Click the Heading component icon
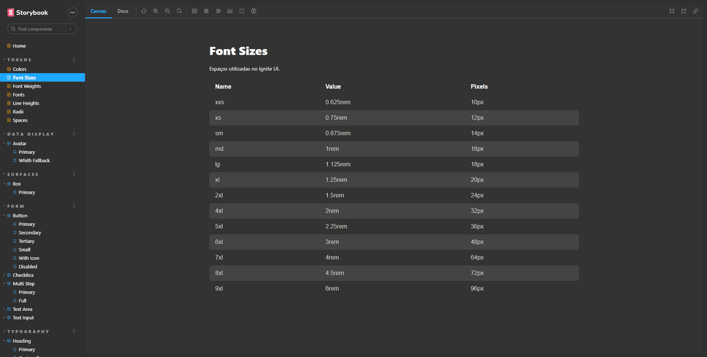707x357 pixels. [9, 341]
